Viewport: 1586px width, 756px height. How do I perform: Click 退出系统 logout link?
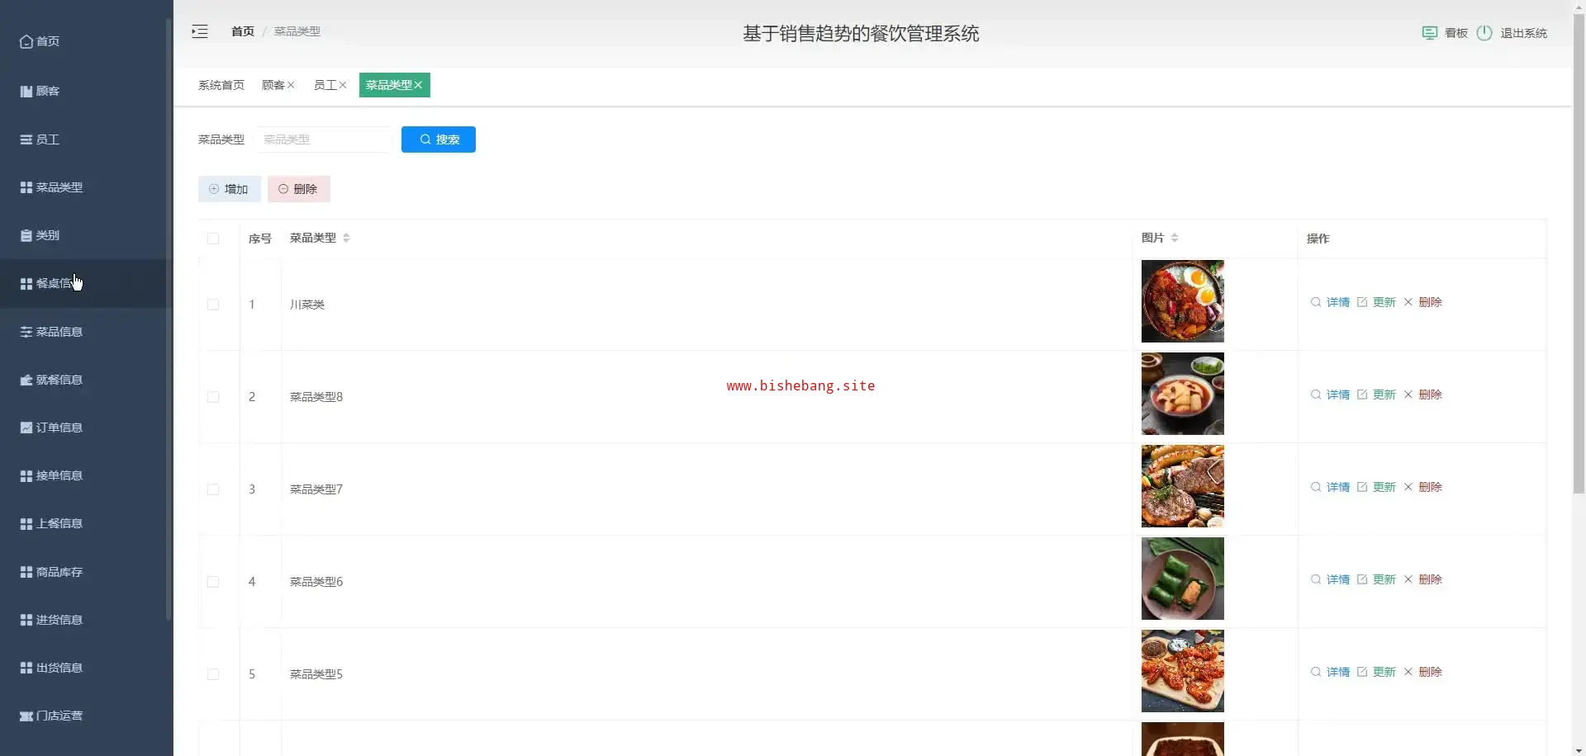click(1524, 33)
